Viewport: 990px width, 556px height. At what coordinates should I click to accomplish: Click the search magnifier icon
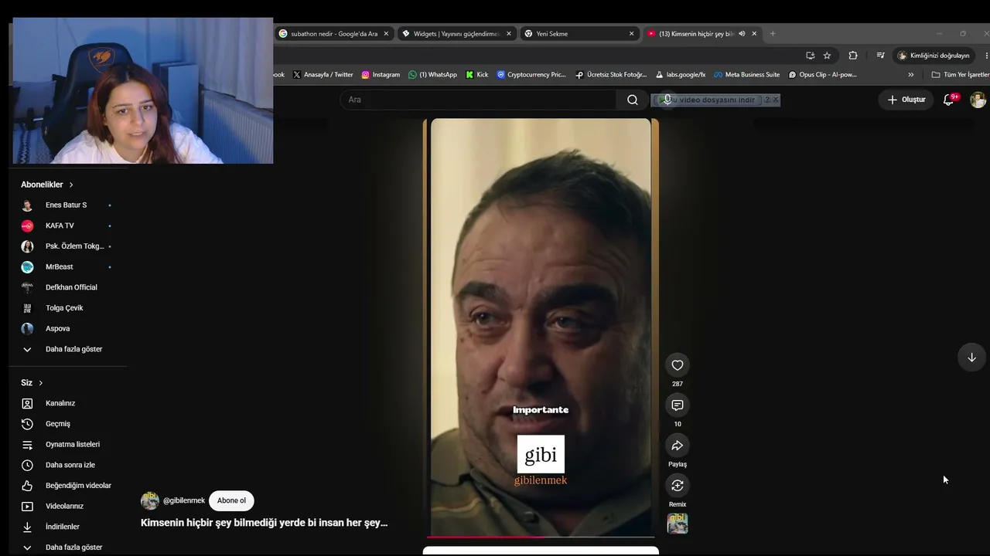point(633,100)
